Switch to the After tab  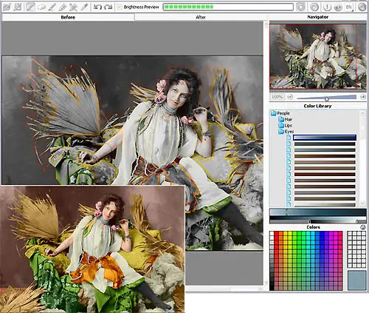pyautogui.click(x=201, y=17)
